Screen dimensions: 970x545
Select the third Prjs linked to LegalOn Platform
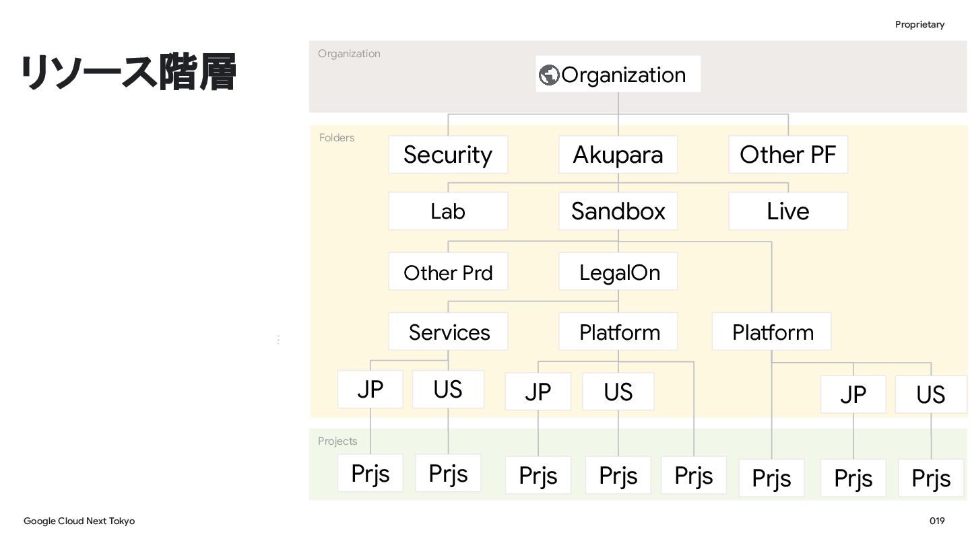(x=694, y=476)
